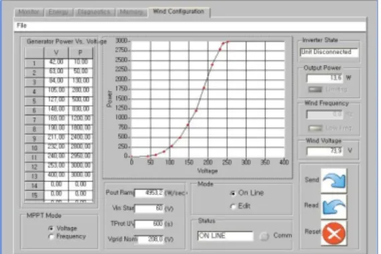Open the Diagnostics tab

pyautogui.click(x=94, y=12)
